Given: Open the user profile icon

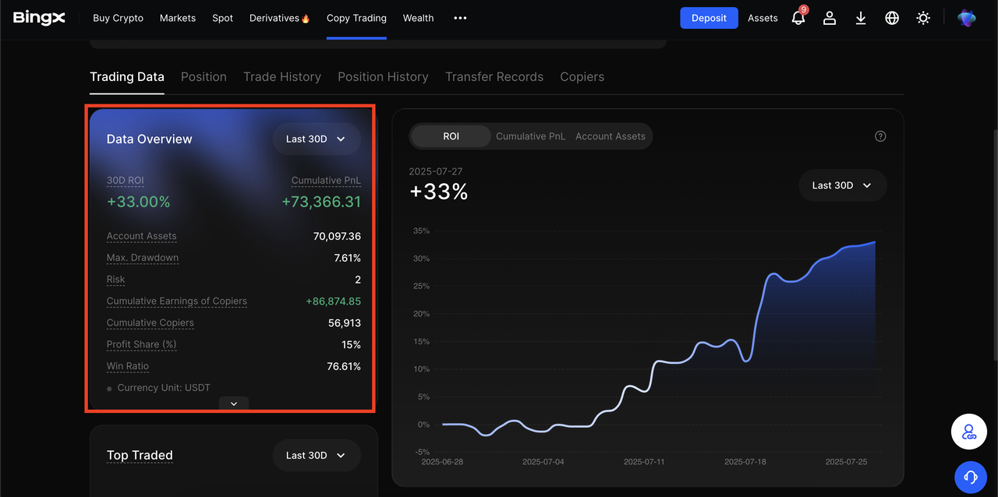Looking at the screenshot, I should pos(830,18).
